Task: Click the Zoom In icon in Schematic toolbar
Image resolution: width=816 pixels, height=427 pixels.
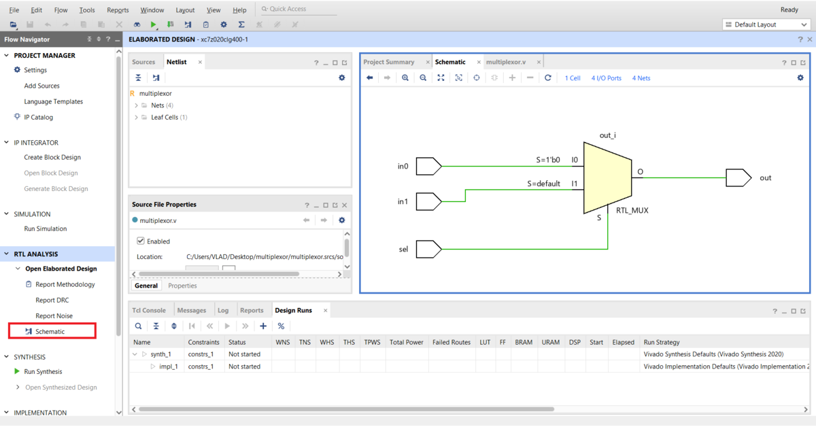Action: click(x=405, y=78)
